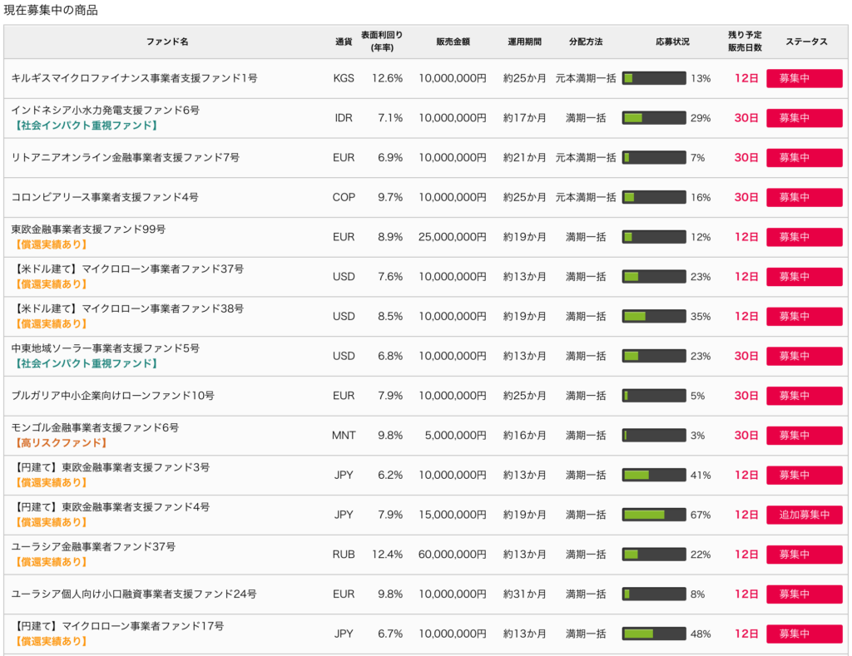This screenshot has height=656, width=852.
Task: Click the 67% application progress bar
Action: click(654, 515)
